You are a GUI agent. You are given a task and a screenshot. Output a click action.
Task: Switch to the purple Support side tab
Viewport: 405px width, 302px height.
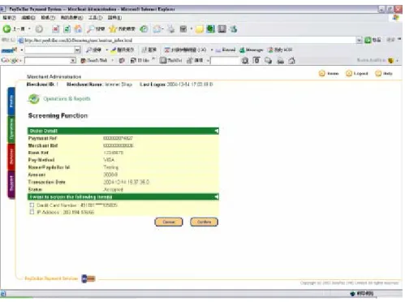point(11,184)
